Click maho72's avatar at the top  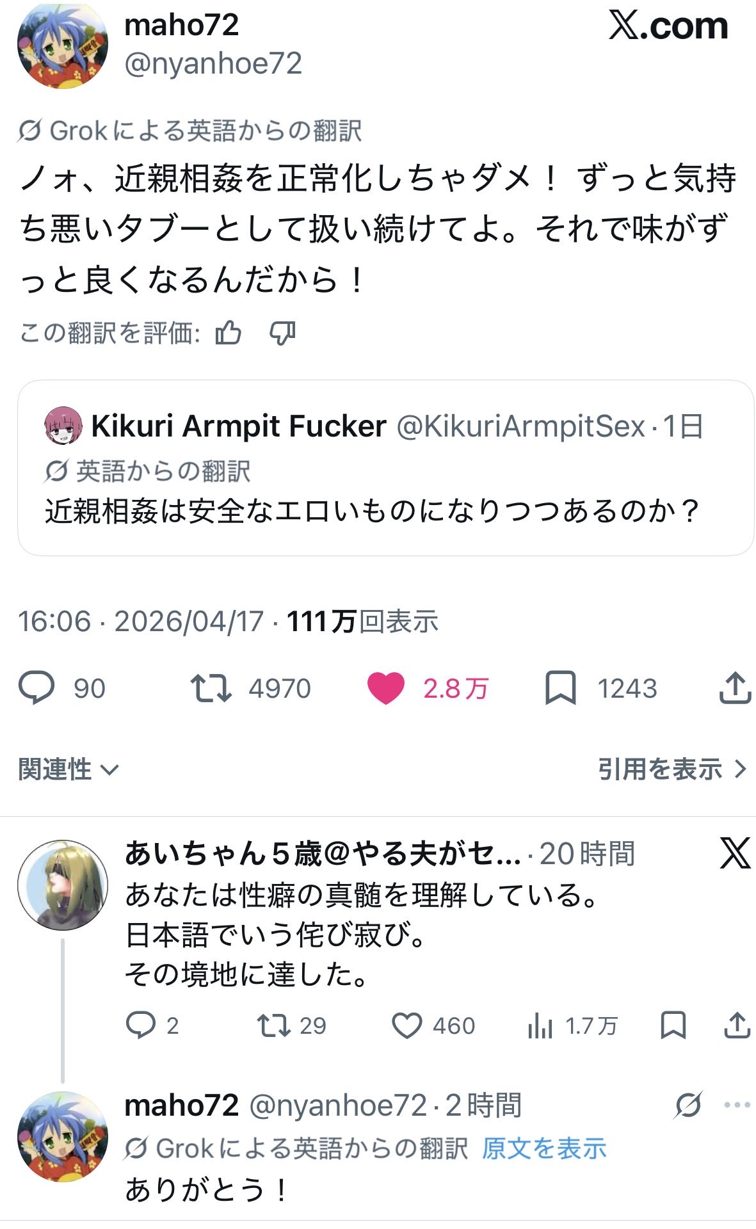(63, 46)
